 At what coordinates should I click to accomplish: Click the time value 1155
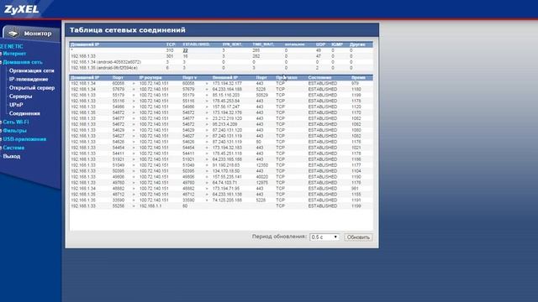(356, 194)
